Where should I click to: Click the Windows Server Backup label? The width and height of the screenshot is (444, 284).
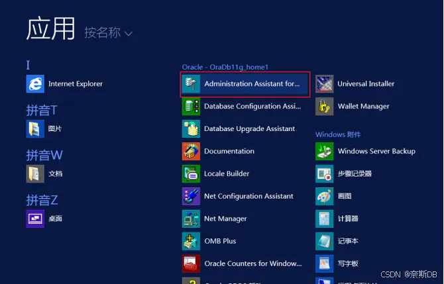(376, 151)
